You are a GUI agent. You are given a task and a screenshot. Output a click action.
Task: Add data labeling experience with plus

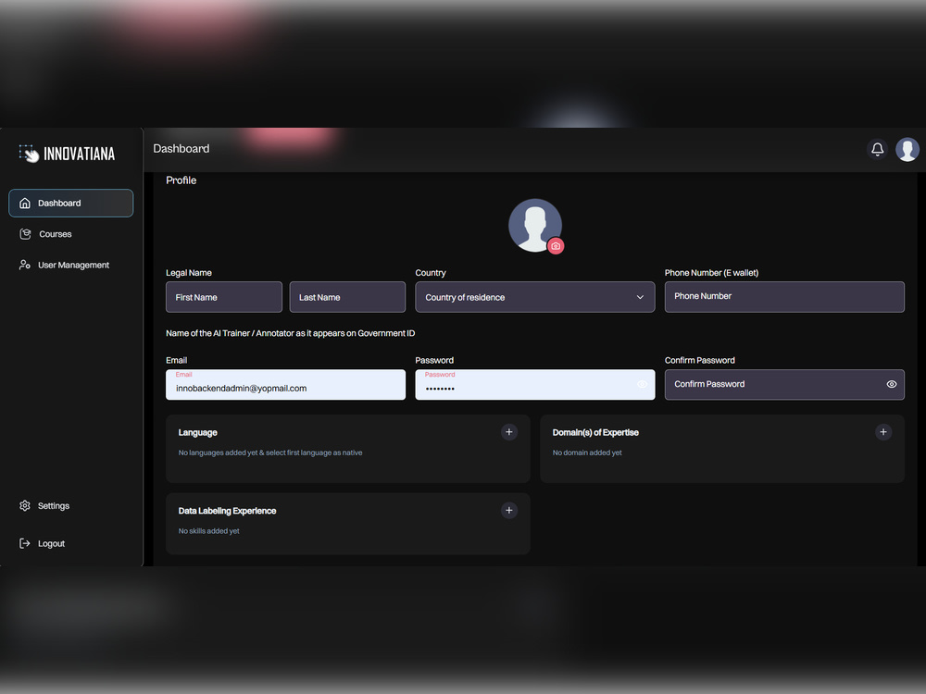click(509, 511)
